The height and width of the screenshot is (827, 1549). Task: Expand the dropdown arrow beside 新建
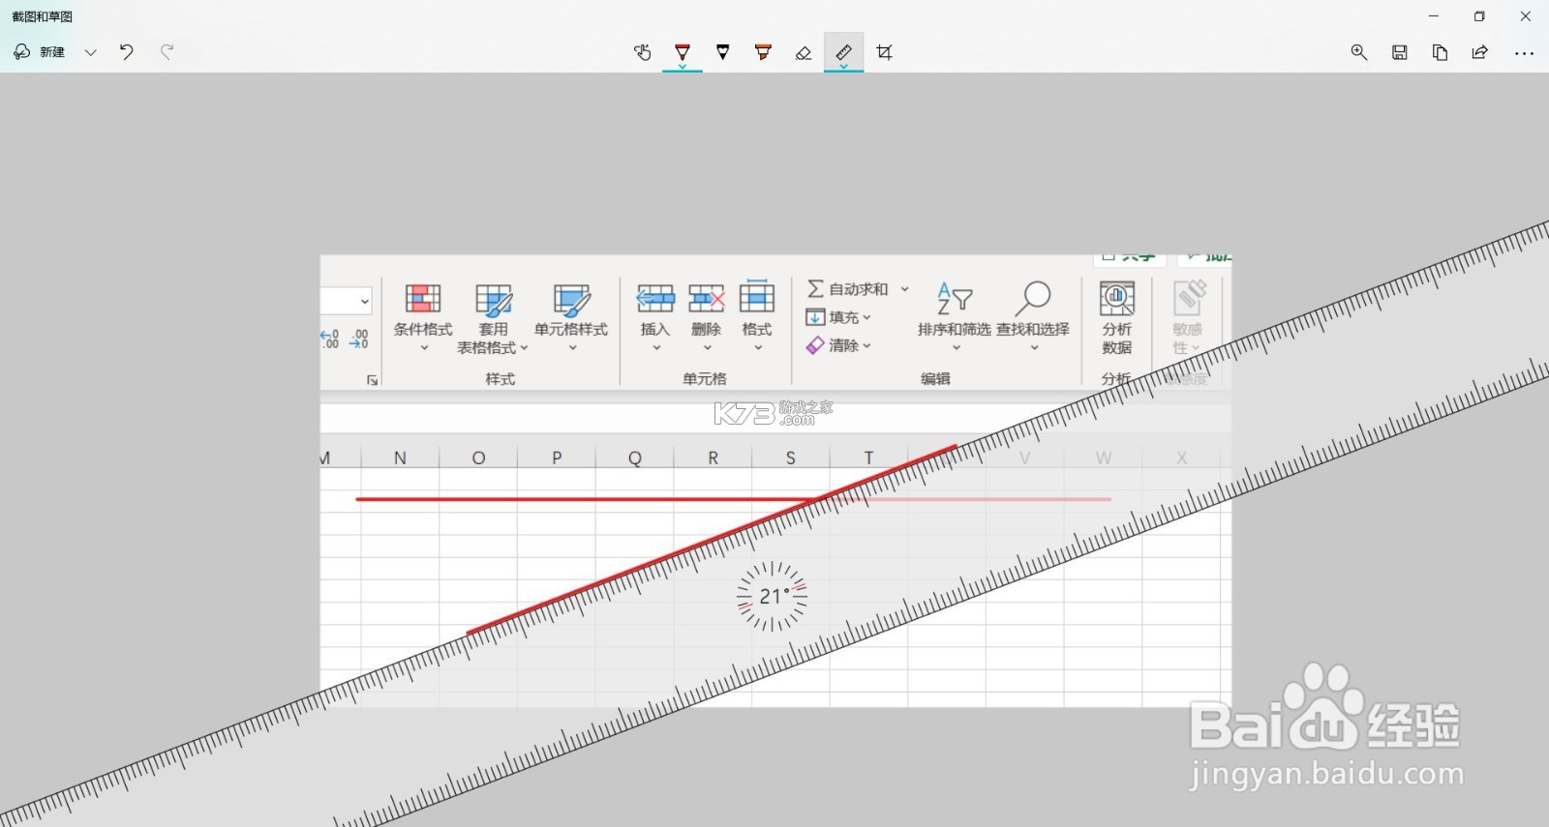click(x=91, y=52)
